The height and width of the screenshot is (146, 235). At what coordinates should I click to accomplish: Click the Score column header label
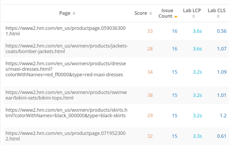tap(141, 13)
